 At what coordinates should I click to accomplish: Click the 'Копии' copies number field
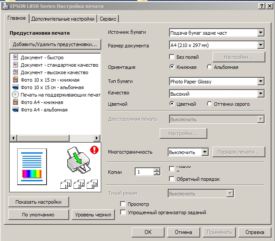144,172
